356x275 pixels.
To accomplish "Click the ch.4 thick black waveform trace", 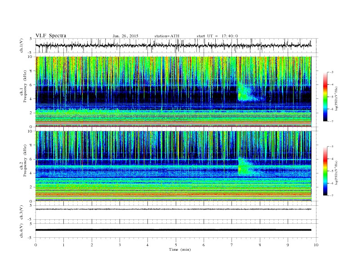I will click(x=173, y=230).
